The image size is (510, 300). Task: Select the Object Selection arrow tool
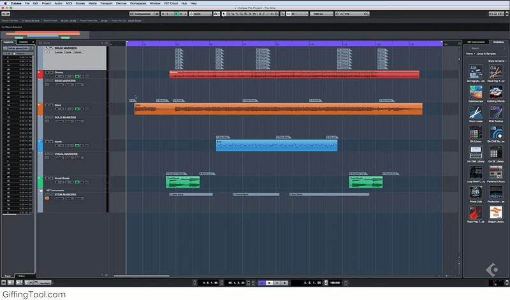click(x=224, y=14)
